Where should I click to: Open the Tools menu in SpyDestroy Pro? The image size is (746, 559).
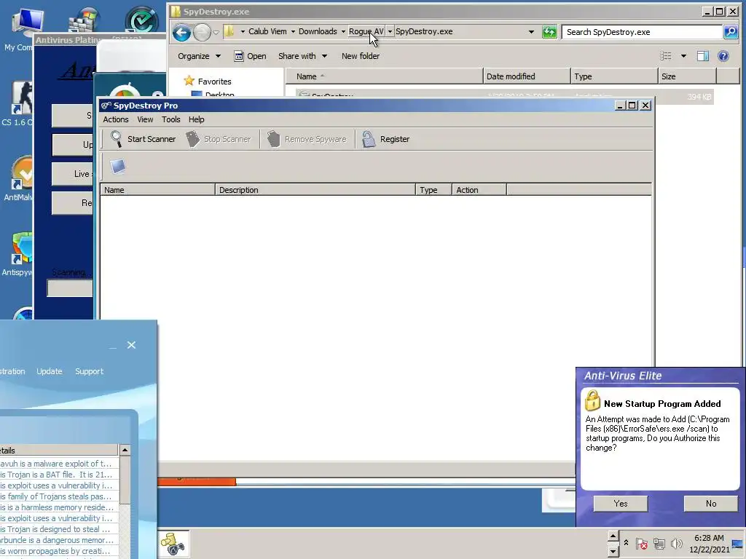pyautogui.click(x=170, y=119)
